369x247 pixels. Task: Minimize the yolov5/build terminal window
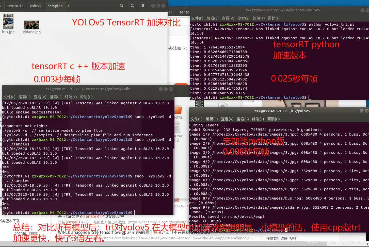point(161,89)
